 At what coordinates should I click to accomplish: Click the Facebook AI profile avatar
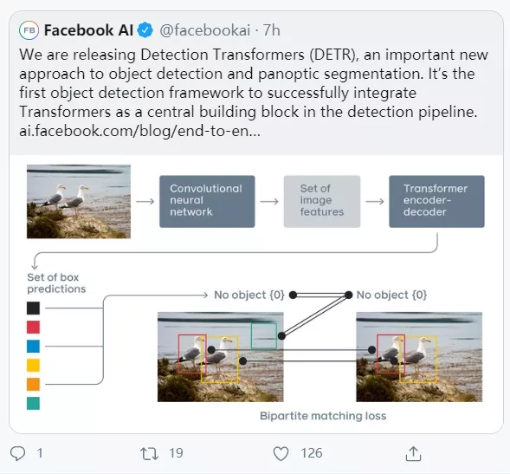(29, 30)
